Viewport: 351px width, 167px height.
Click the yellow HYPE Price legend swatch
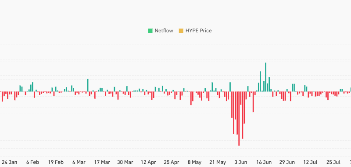pyautogui.click(x=181, y=31)
